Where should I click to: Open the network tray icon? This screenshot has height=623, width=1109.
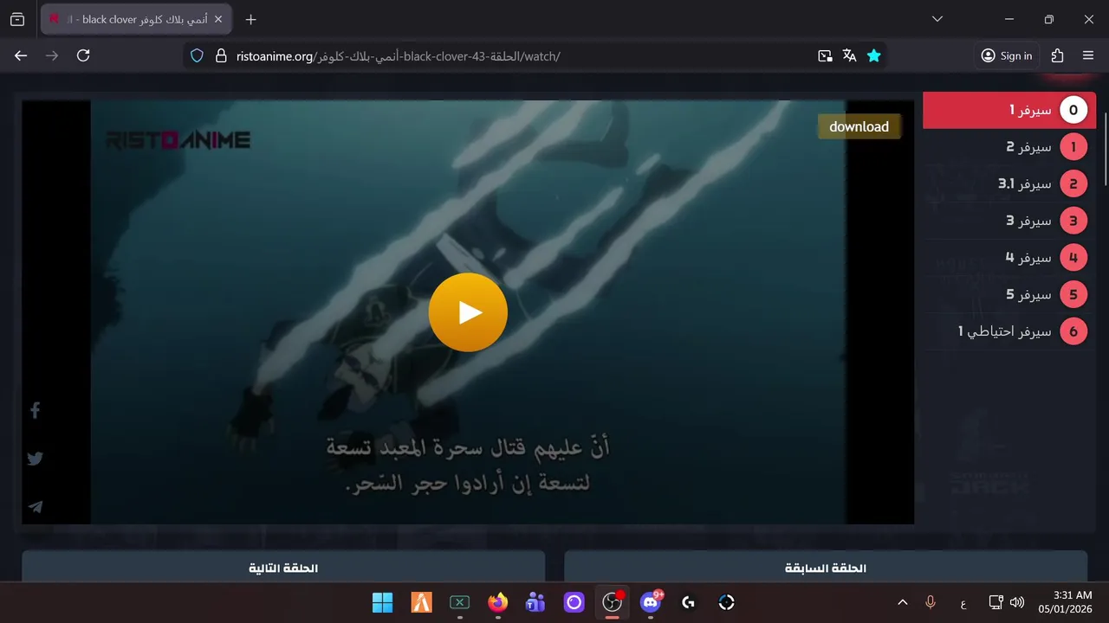(x=996, y=602)
